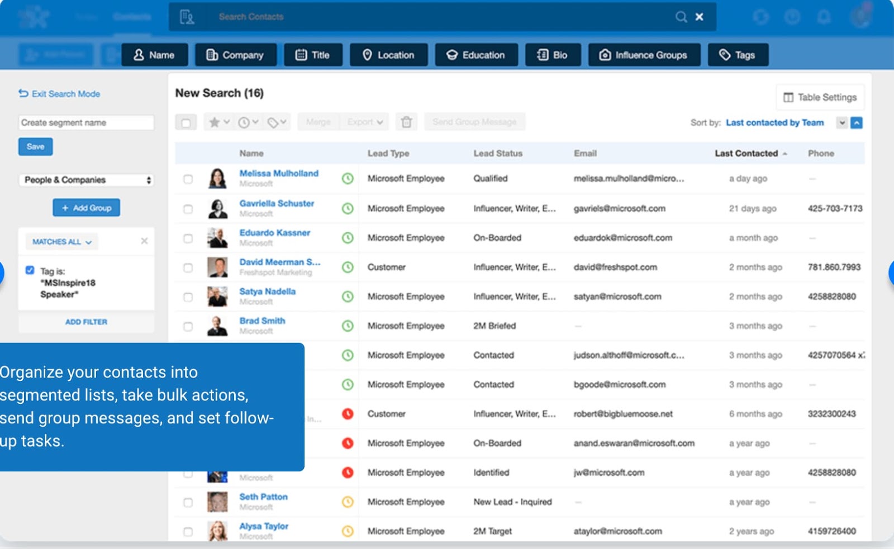Remove the filter group with X icon

point(144,241)
